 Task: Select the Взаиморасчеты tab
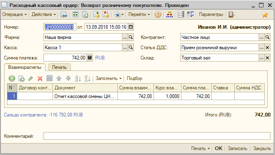25,67
